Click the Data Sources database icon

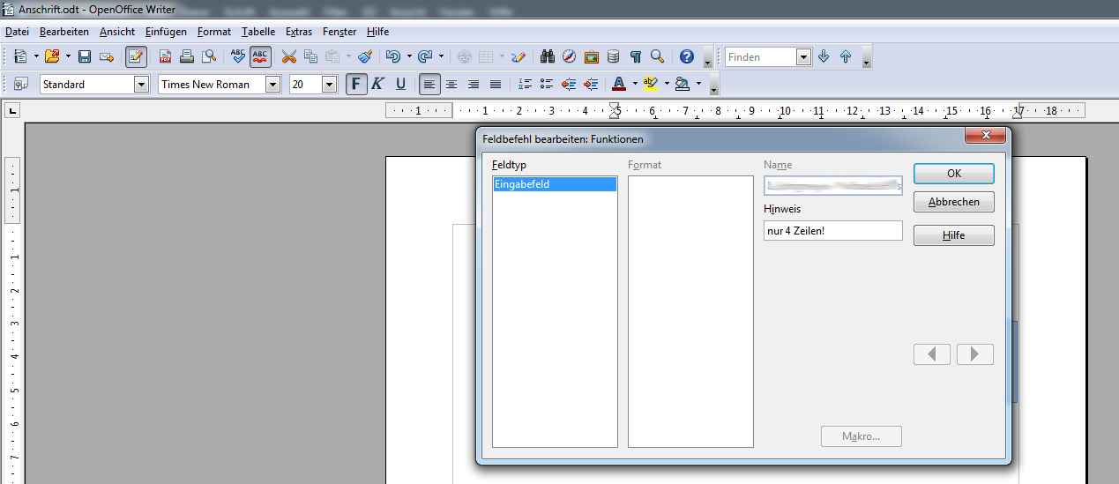613,56
